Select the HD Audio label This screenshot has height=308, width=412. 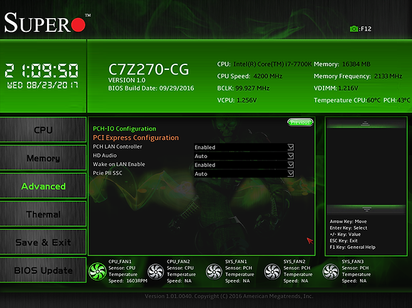pyautogui.click(x=105, y=156)
